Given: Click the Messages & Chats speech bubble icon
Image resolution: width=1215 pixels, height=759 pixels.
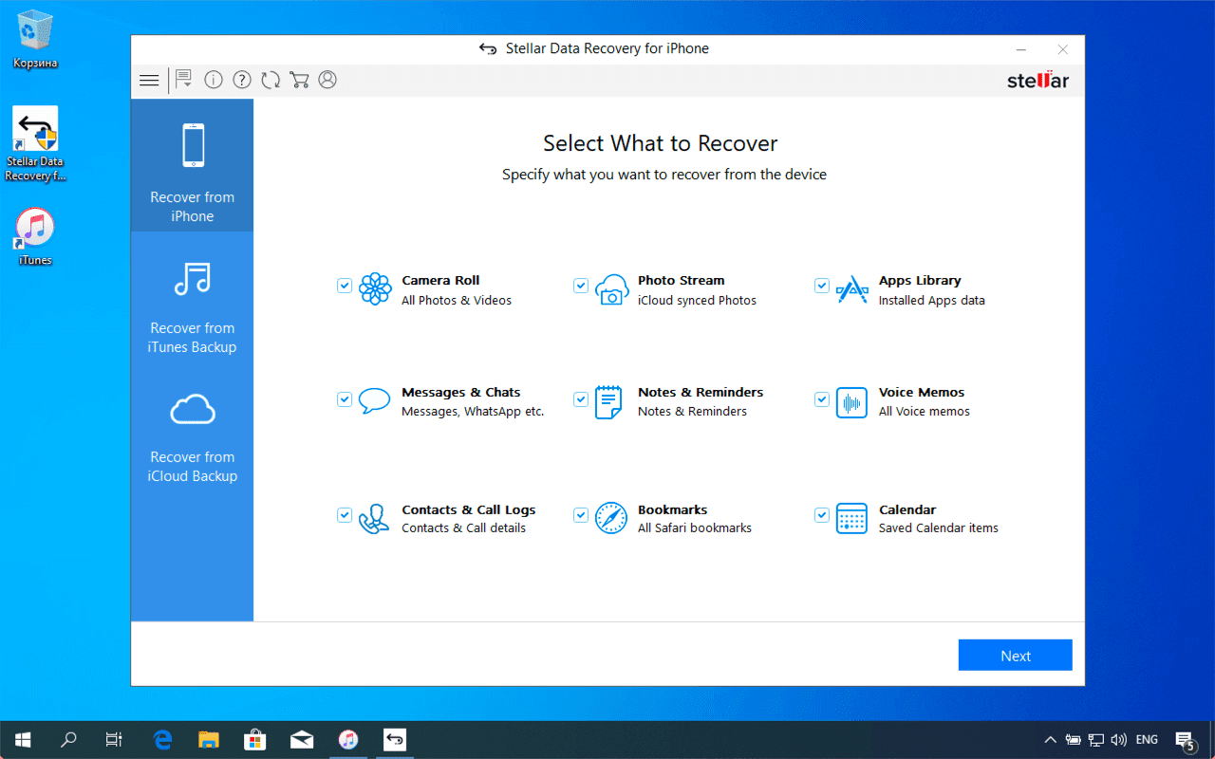Looking at the screenshot, I should pyautogui.click(x=375, y=401).
